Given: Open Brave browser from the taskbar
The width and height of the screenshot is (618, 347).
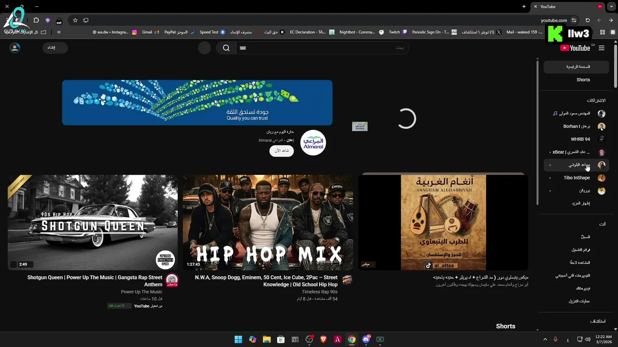Looking at the screenshot, I should (323, 339).
